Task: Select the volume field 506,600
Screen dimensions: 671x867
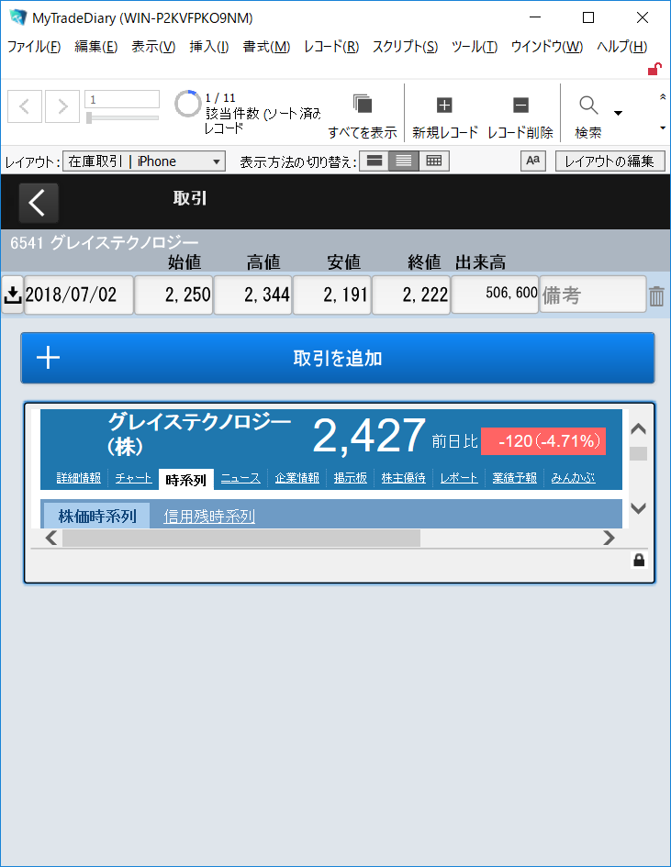Action: pos(495,295)
